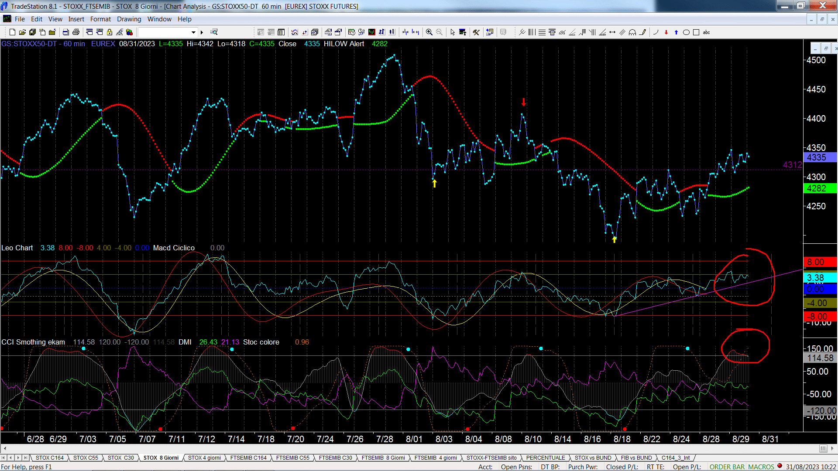
Task: Switch to STOX C164 workspace tab
Action: tap(49, 458)
